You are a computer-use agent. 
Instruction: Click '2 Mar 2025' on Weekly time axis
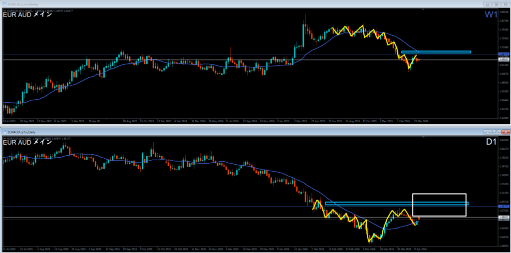300,121
